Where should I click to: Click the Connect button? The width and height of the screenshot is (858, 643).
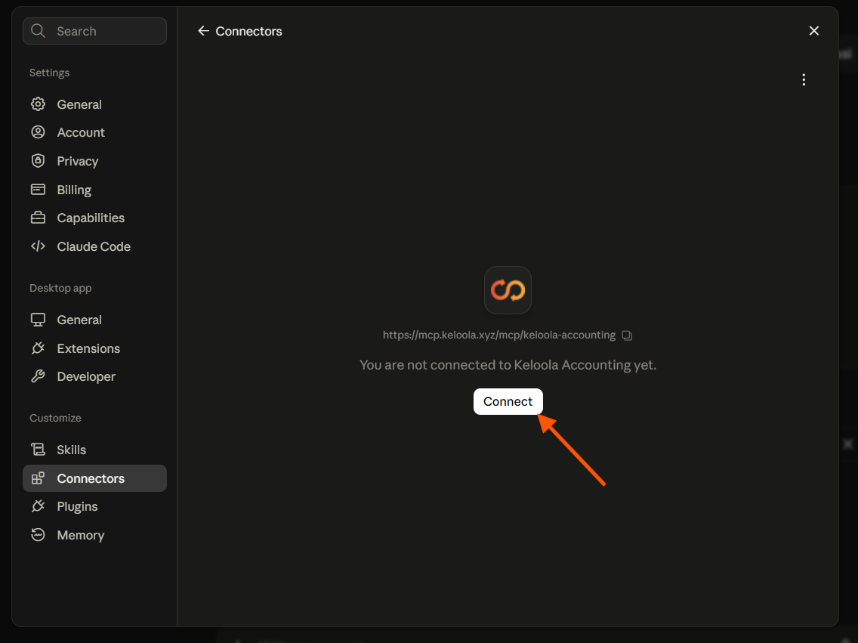[508, 402]
